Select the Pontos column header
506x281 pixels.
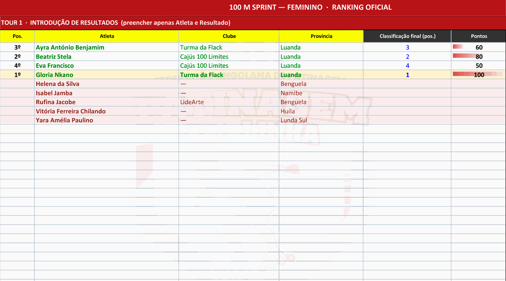(x=479, y=36)
